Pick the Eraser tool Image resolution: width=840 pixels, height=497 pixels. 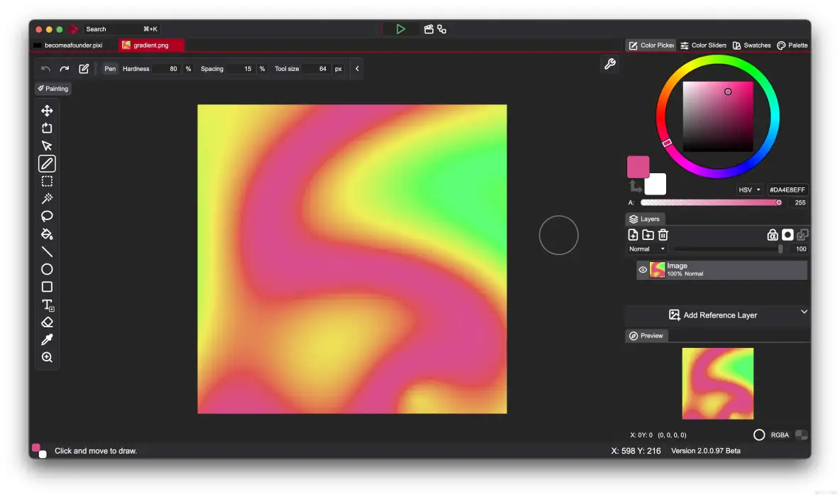[x=47, y=322]
